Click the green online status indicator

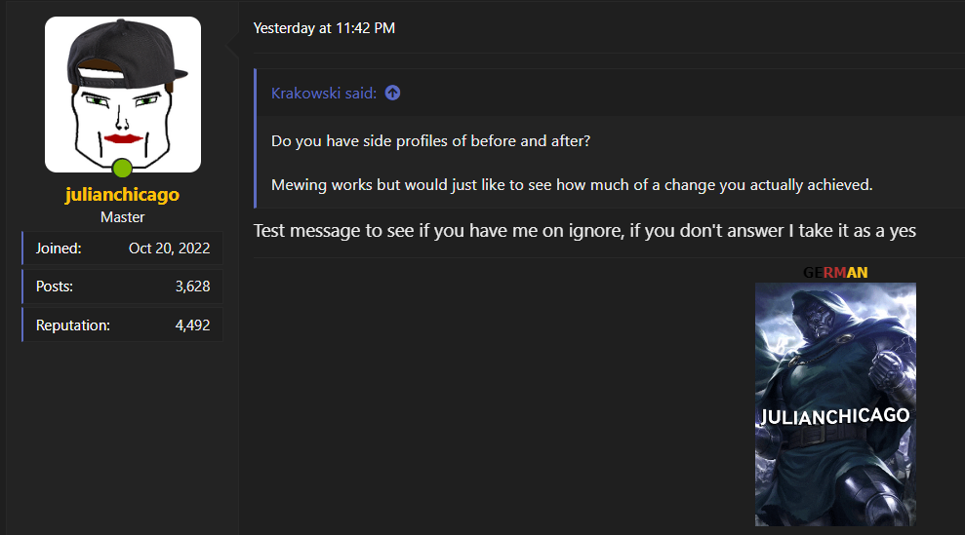pyautogui.click(x=123, y=168)
